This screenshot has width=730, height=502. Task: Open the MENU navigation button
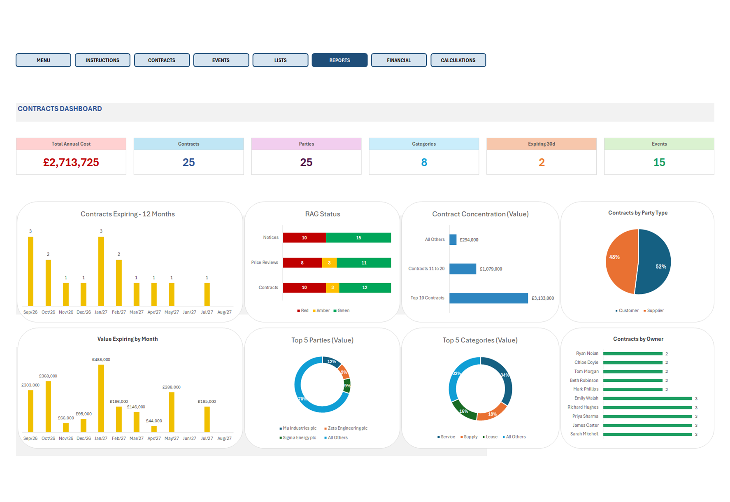click(43, 60)
